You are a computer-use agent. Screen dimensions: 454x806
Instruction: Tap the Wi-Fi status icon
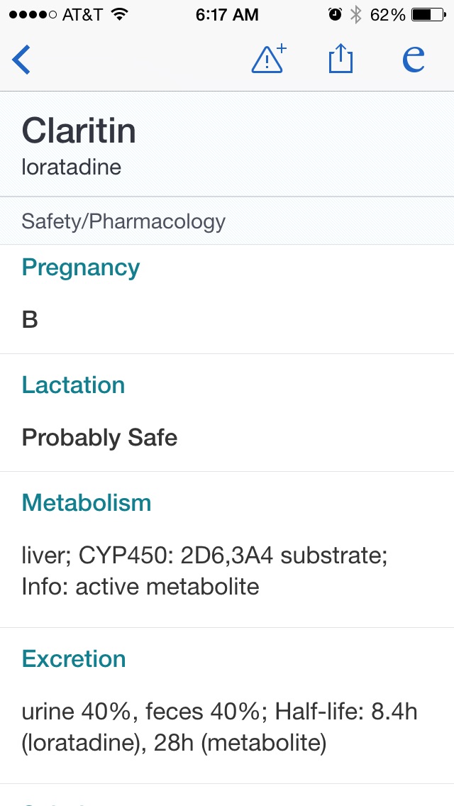tap(119, 14)
